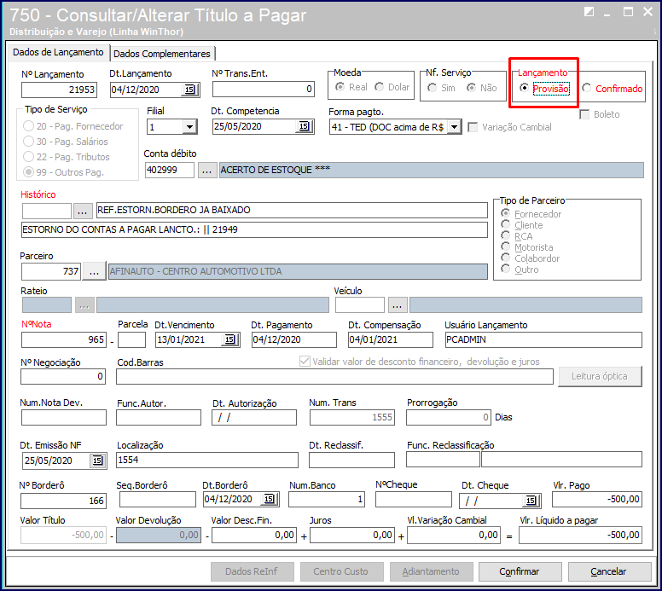Click the NºCheque field
Viewport: 662px width, 591px height.
(414, 499)
